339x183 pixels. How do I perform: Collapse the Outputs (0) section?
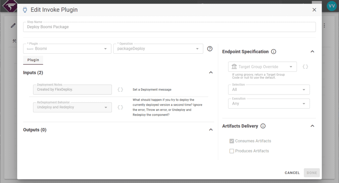click(x=211, y=130)
